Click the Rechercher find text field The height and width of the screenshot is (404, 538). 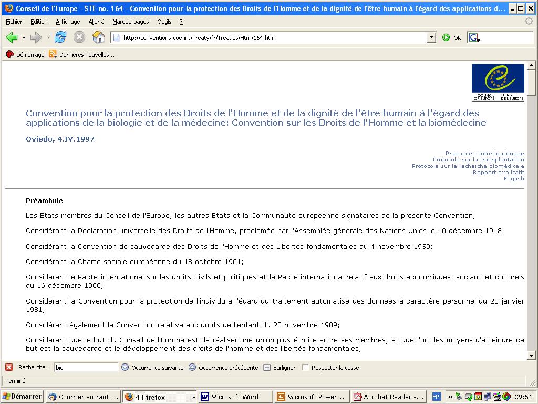click(86, 368)
